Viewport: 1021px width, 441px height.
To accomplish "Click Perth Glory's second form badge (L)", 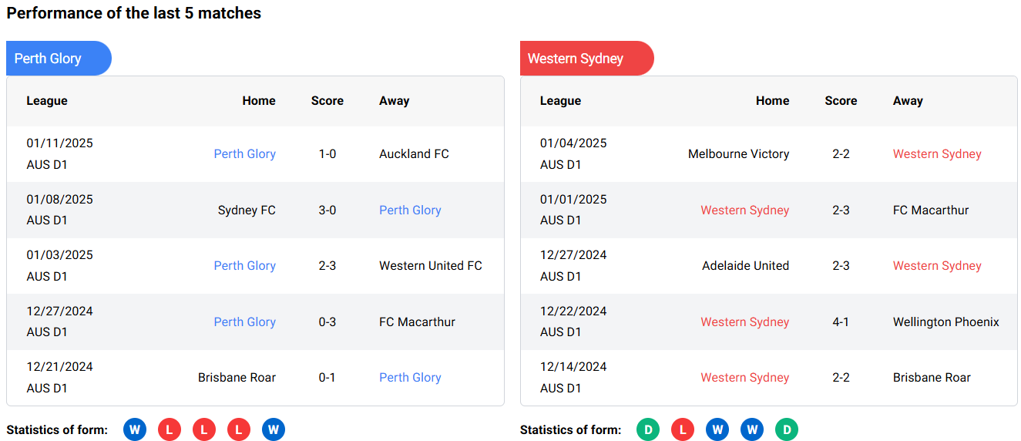I will (170, 429).
